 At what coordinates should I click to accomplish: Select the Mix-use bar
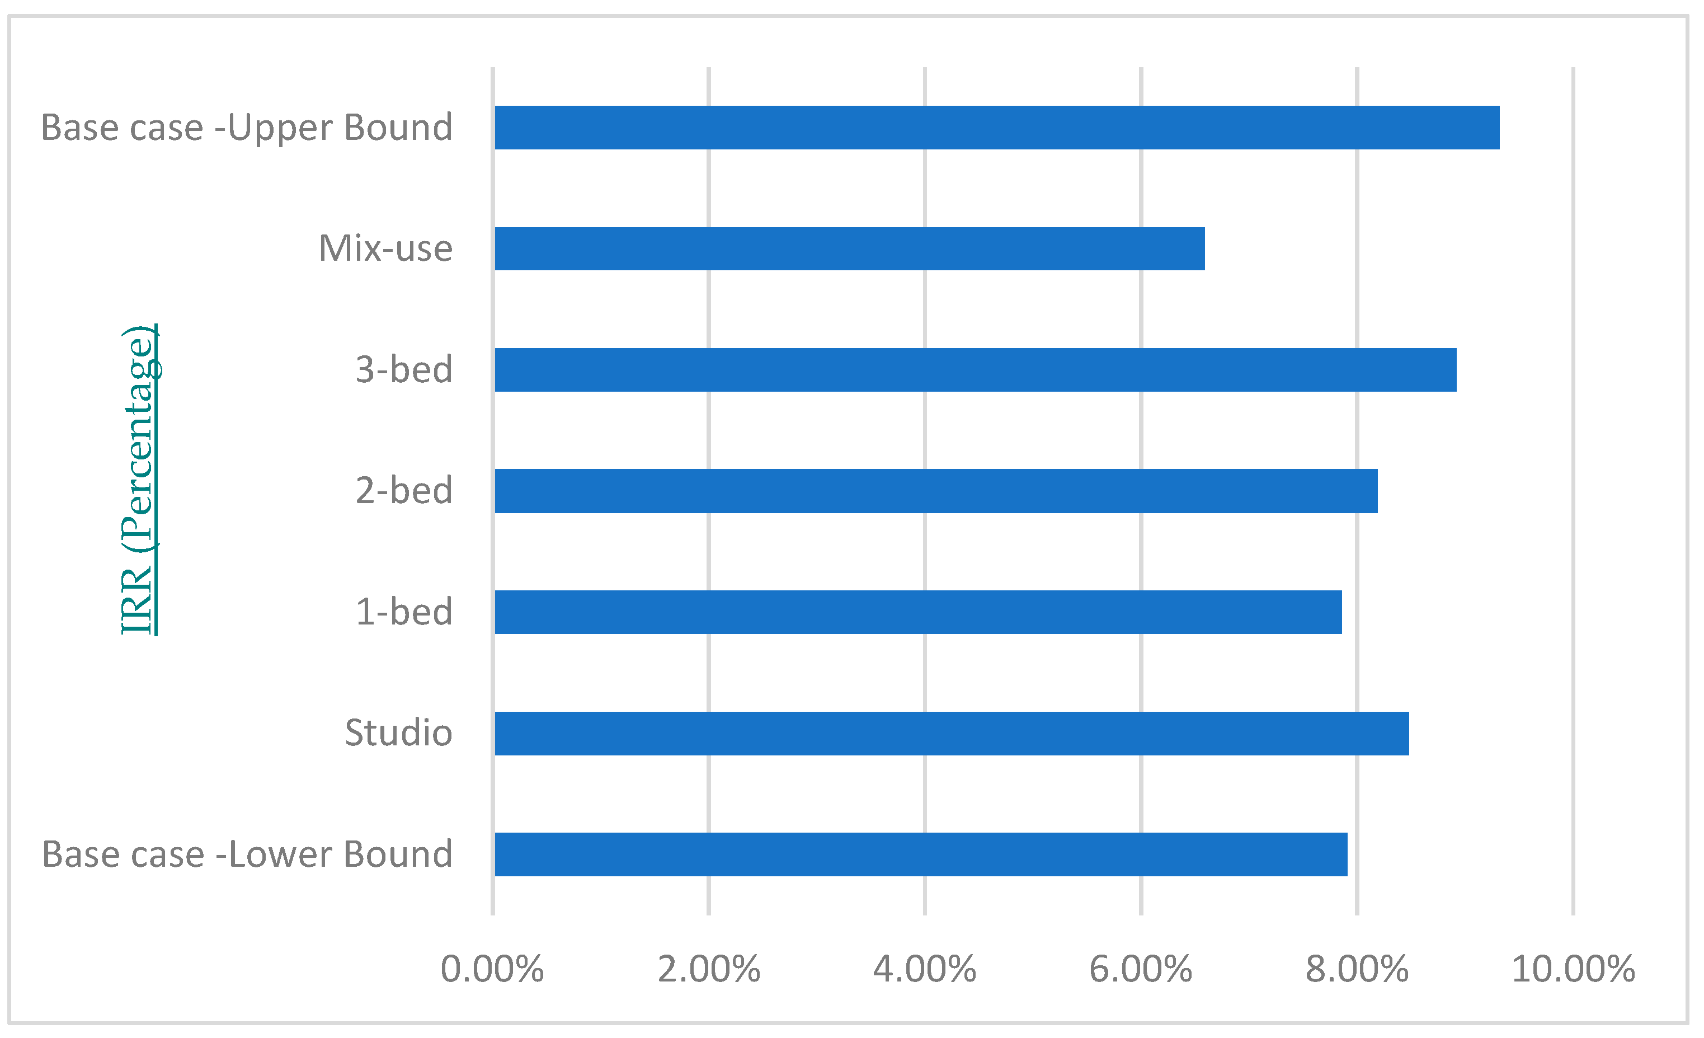tap(849, 249)
